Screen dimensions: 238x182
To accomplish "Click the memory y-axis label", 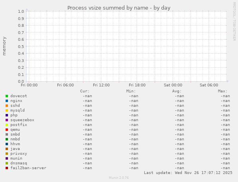I will (x=4, y=46).
